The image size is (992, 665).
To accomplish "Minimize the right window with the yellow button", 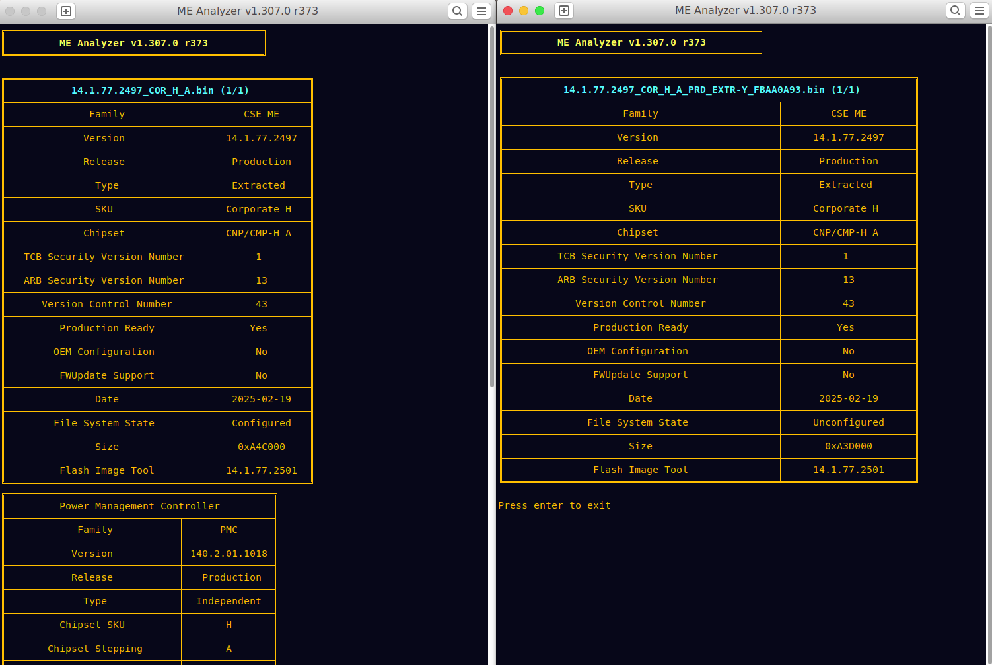I will [x=524, y=11].
